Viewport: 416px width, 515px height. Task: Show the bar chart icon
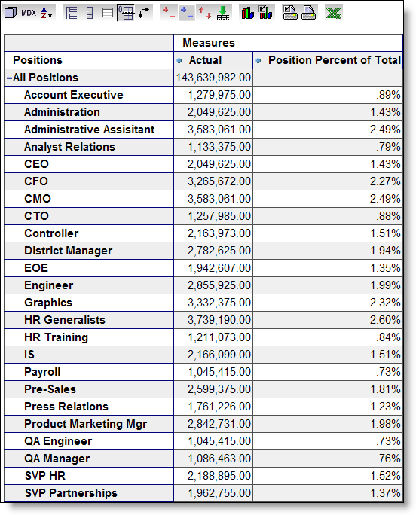247,13
